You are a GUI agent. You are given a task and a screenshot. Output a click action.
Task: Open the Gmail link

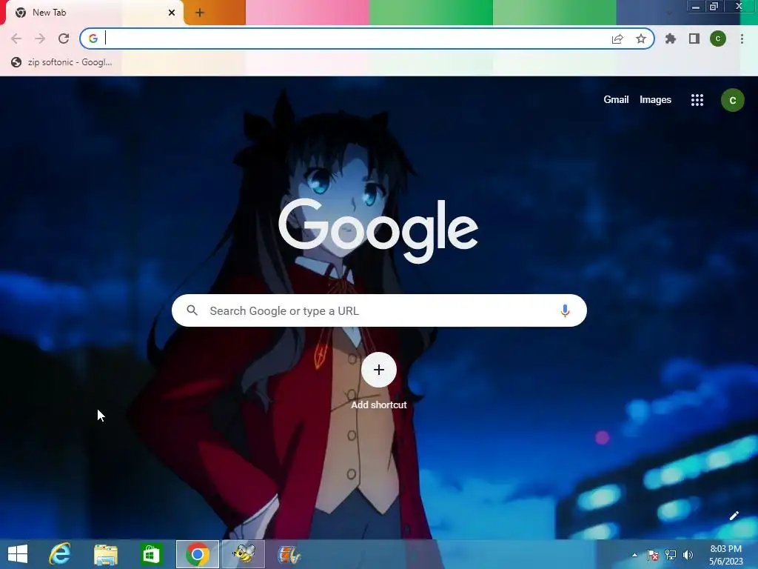(x=616, y=100)
